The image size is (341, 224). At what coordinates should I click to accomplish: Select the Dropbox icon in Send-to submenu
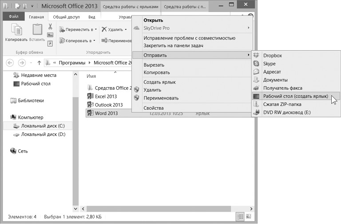click(x=256, y=56)
